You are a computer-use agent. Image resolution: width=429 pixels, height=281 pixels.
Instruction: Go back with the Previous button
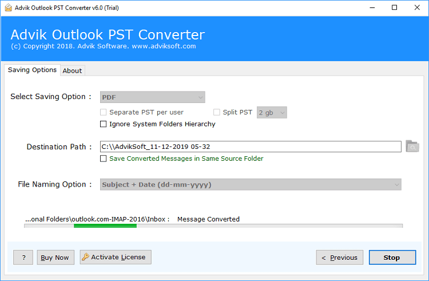tap(340, 258)
